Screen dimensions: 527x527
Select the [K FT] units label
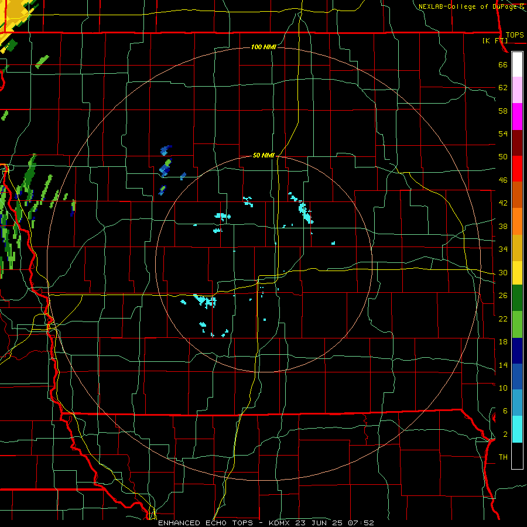pos(495,40)
